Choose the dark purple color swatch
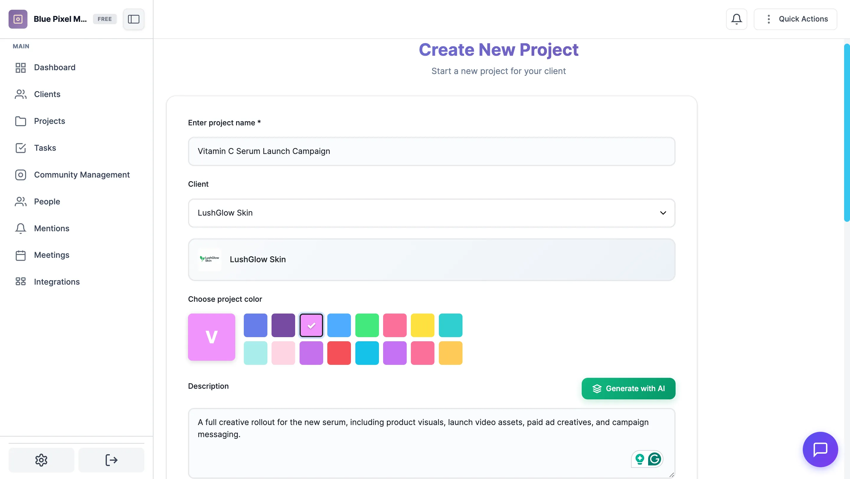Viewport: 850px width, 479px height. pos(283,325)
